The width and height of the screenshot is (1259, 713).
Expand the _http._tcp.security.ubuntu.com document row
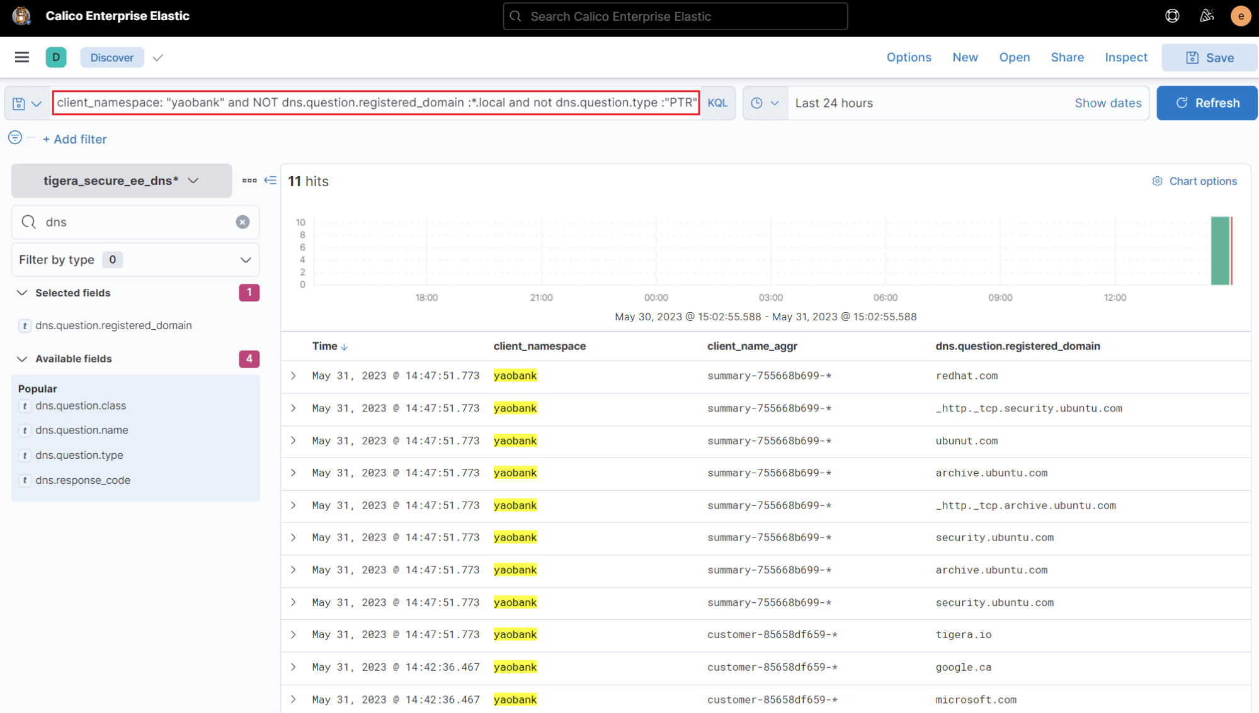tap(293, 408)
